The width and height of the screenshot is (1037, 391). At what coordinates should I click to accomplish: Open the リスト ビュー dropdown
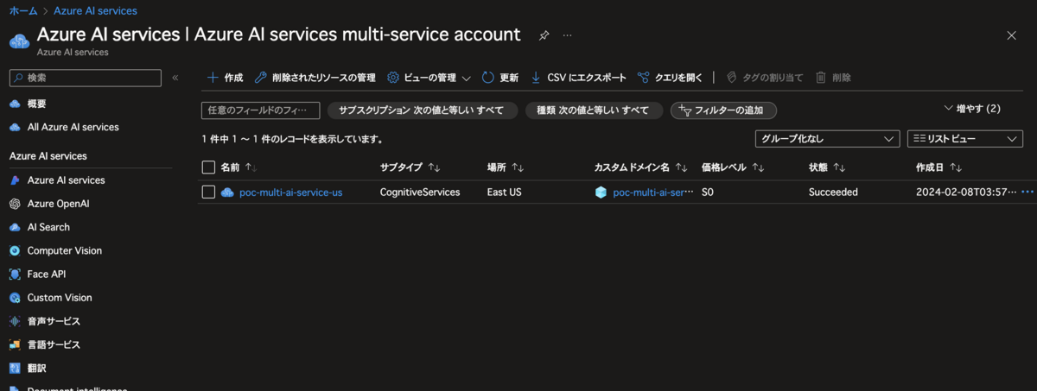tap(964, 139)
